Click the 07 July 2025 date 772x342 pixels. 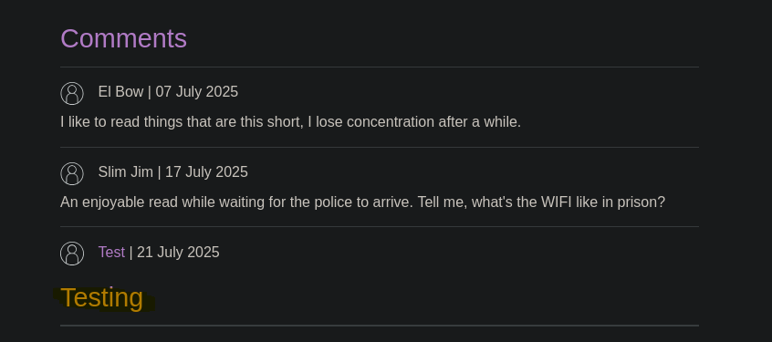tap(197, 92)
